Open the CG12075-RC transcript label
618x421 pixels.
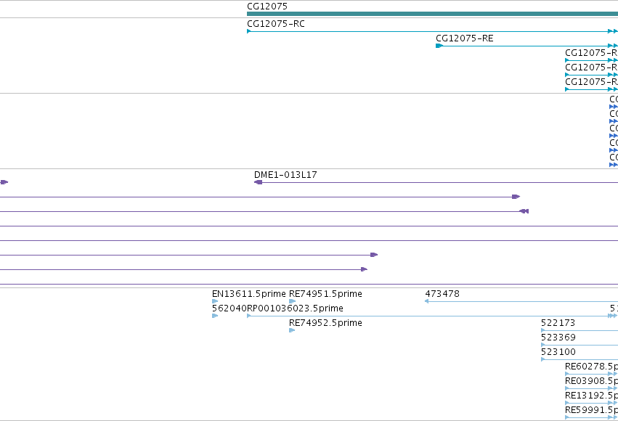click(276, 24)
